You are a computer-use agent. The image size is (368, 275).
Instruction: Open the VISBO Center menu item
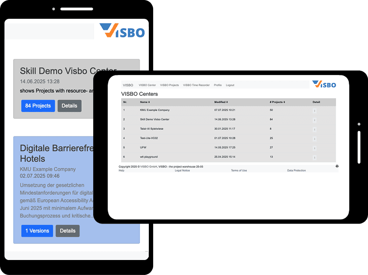[x=147, y=85]
